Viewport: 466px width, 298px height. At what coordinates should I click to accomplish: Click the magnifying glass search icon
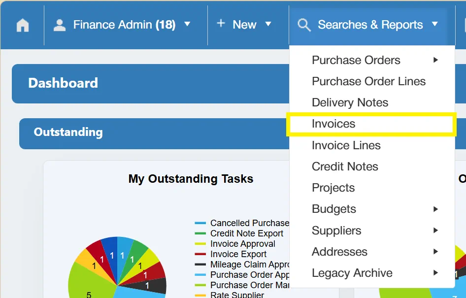pos(304,25)
